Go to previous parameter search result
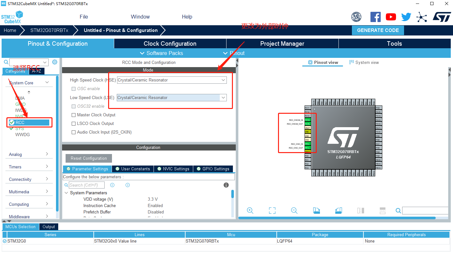Viewport: 453px width, 255px height. 112,185
